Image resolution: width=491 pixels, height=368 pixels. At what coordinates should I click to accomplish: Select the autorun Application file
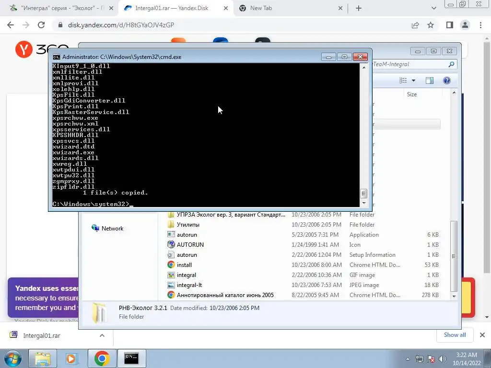[303, 235]
